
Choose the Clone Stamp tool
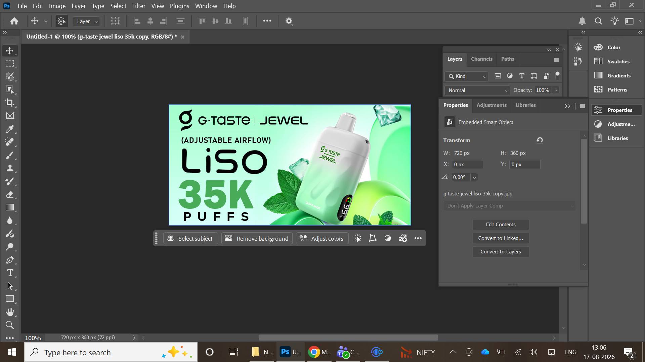[10, 168]
